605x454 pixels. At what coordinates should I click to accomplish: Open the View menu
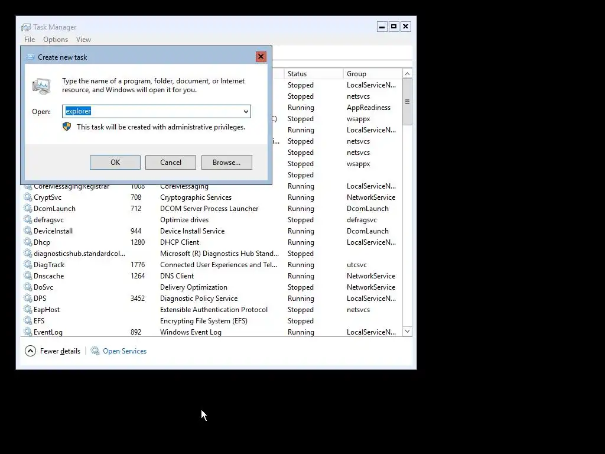(x=83, y=40)
